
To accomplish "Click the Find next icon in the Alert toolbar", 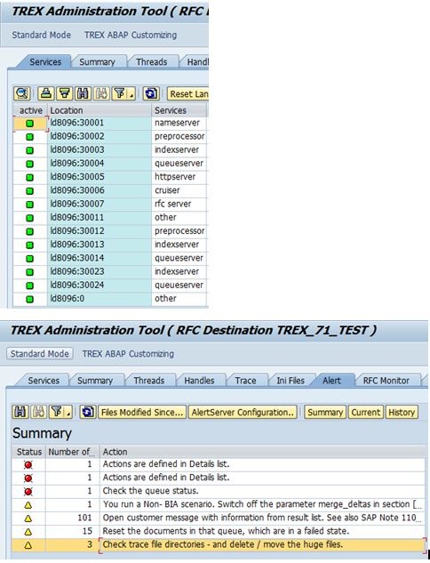I will pos(38,412).
